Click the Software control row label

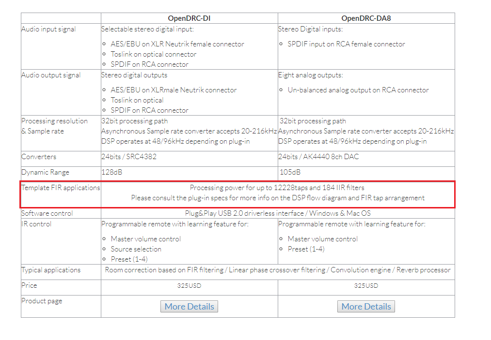[x=47, y=213]
